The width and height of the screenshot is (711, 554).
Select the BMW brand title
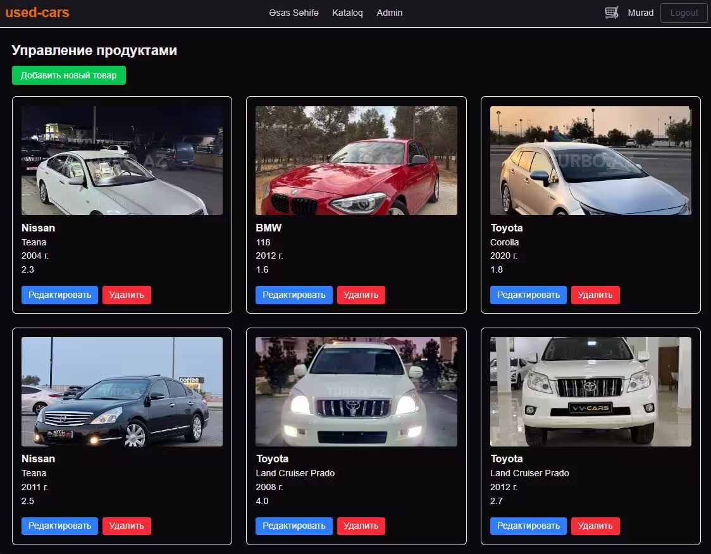click(268, 228)
